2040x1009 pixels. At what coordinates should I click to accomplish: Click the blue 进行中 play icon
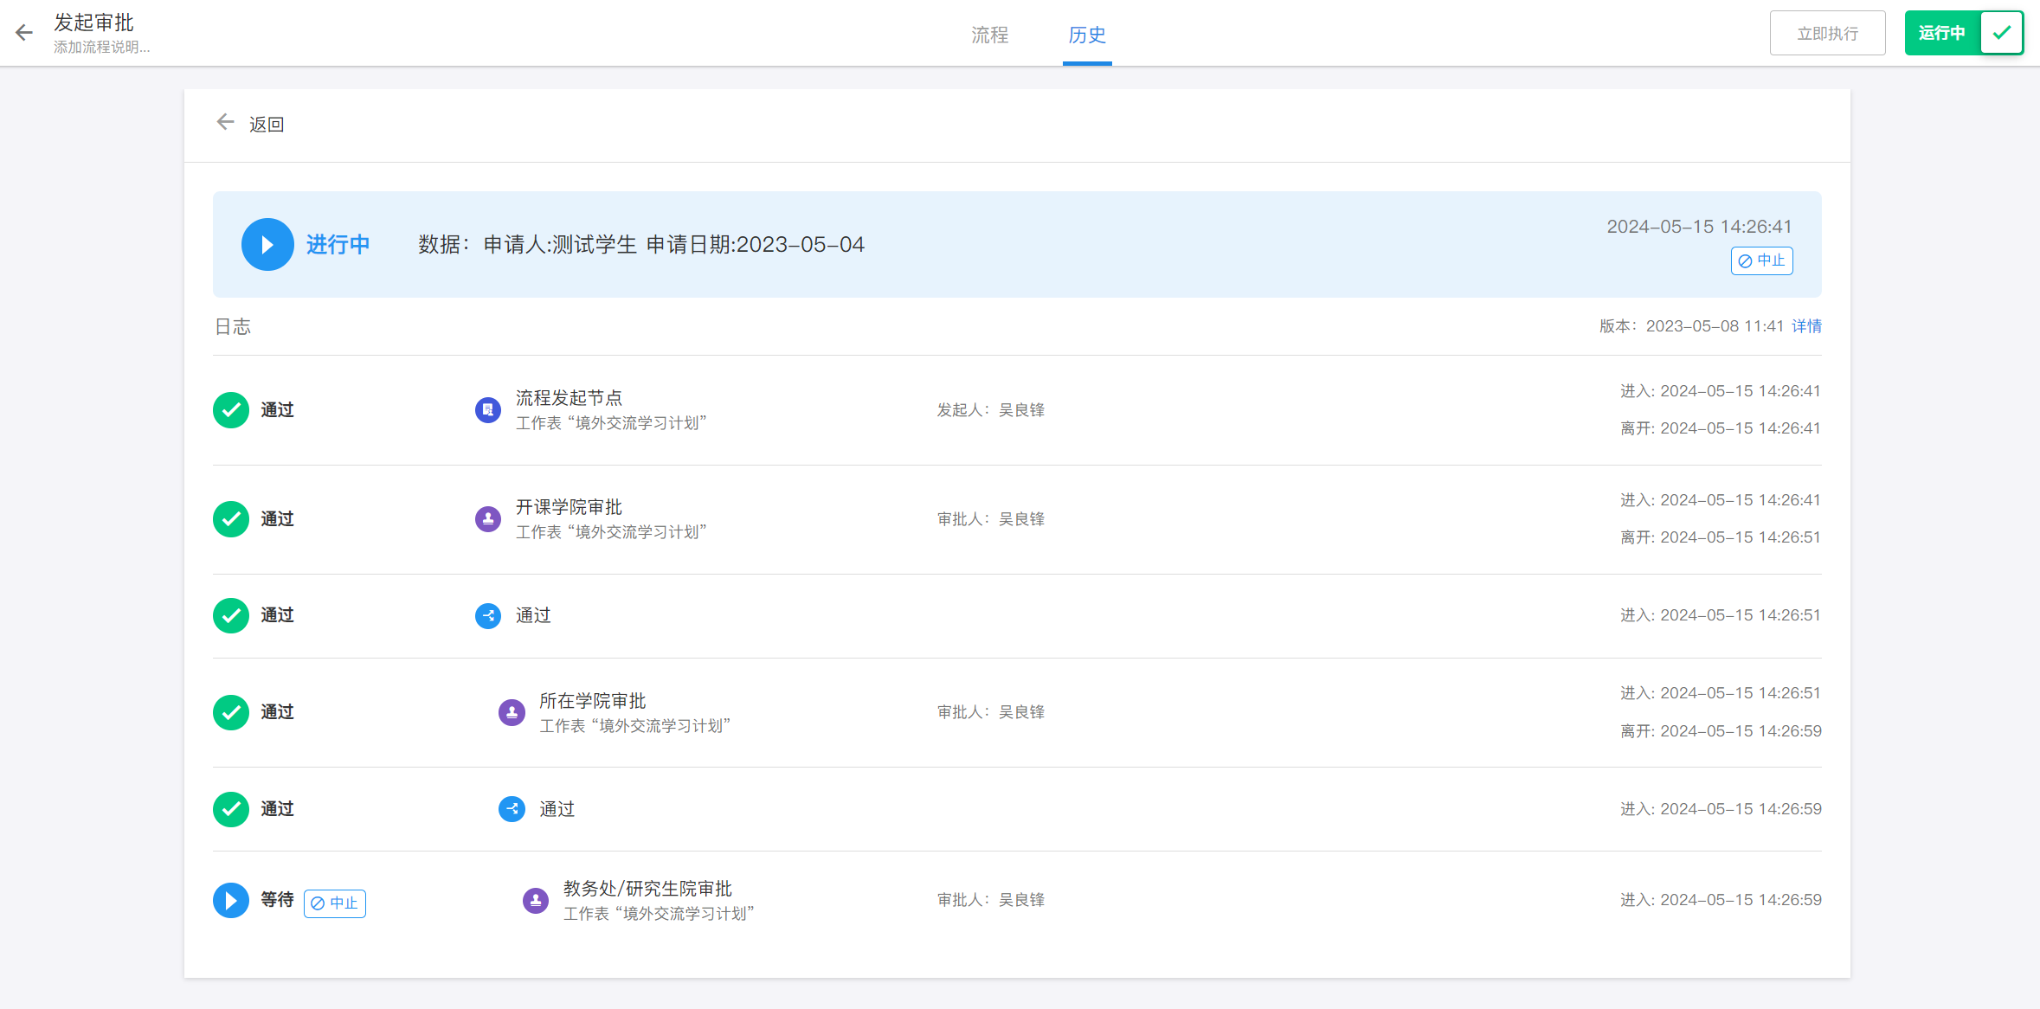pyautogui.click(x=267, y=244)
